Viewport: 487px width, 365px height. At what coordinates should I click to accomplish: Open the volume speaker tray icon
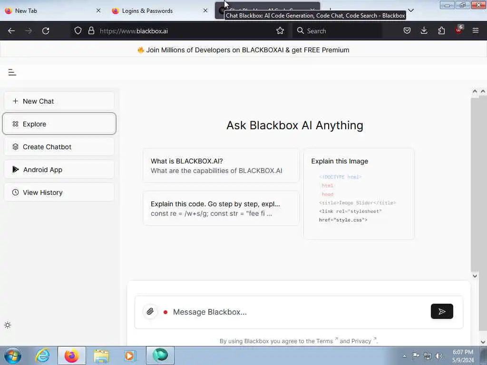point(438,356)
